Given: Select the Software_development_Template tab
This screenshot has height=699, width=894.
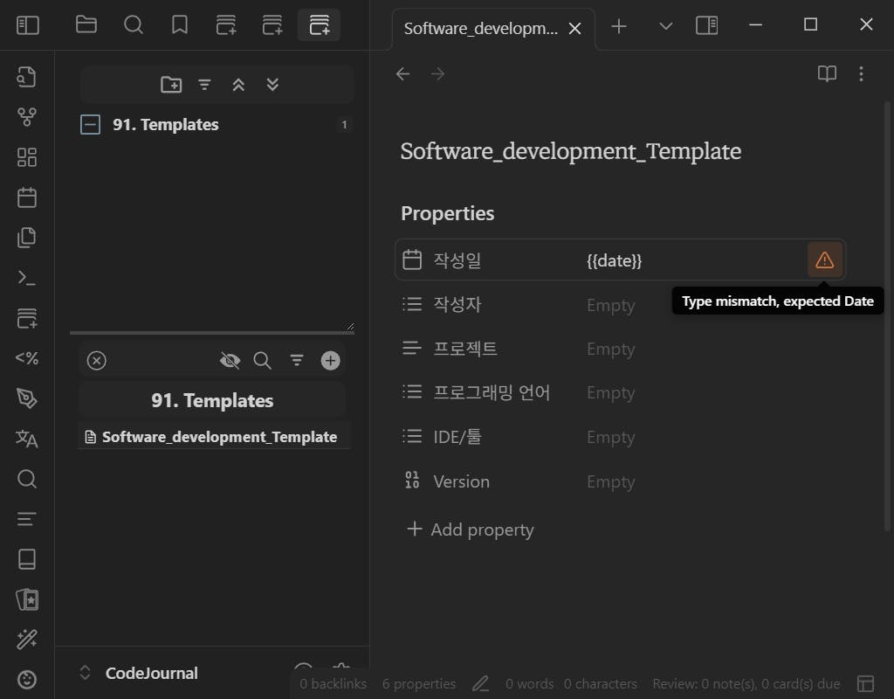Looking at the screenshot, I should [x=481, y=28].
